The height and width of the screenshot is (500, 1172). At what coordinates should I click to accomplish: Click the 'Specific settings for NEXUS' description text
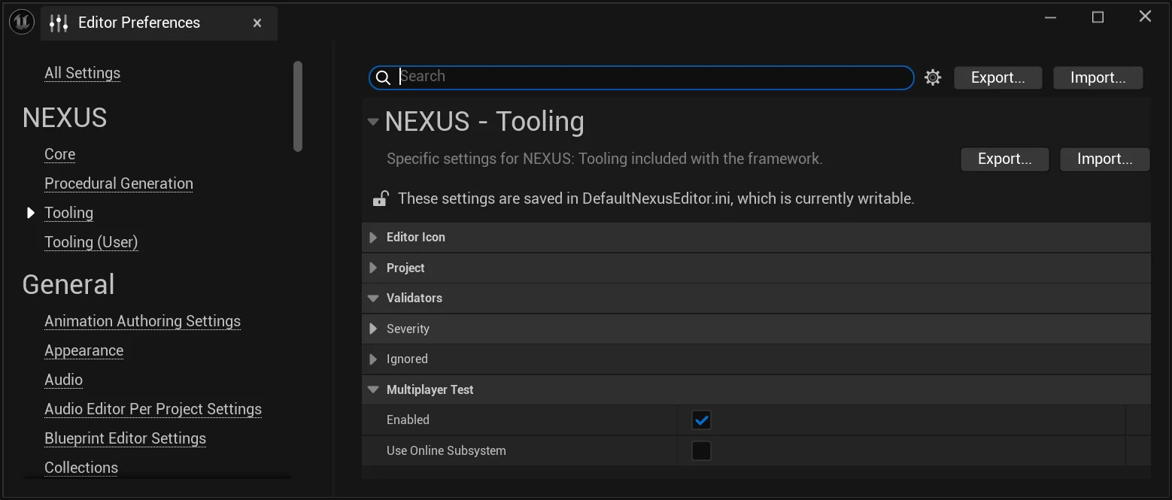pyautogui.click(x=604, y=159)
